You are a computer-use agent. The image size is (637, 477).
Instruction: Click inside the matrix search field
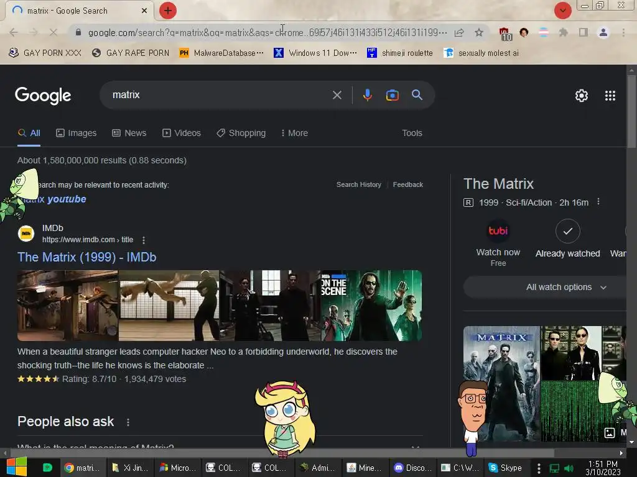(x=220, y=95)
